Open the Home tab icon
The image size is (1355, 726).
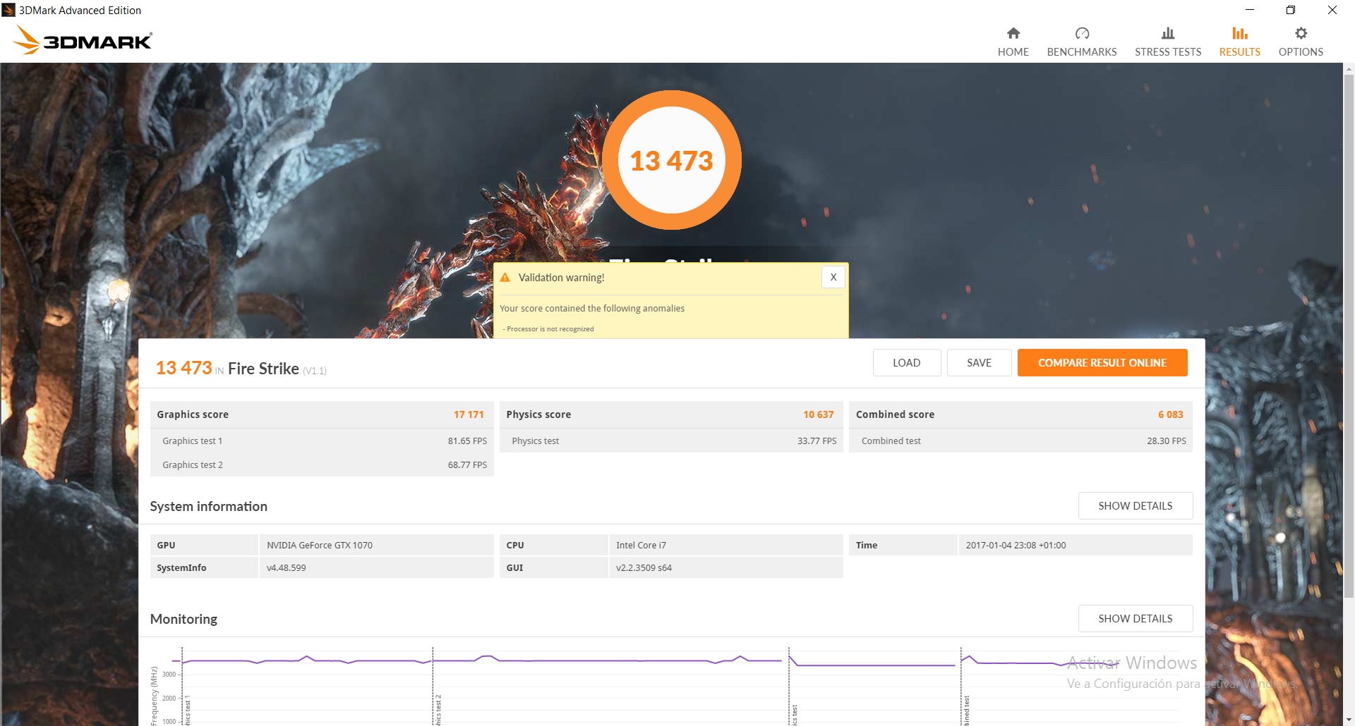pos(1013,33)
